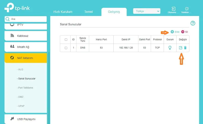The image size is (203, 124).
Task: Select the UPnP submenu item
Action: (21, 106)
